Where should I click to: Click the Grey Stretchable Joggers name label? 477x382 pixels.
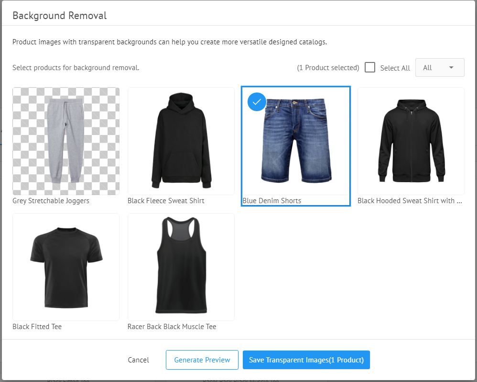coord(51,201)
